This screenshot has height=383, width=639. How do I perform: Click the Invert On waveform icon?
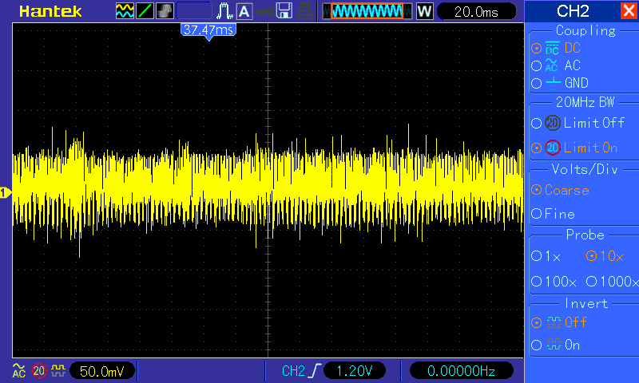(x=554, y=345)
